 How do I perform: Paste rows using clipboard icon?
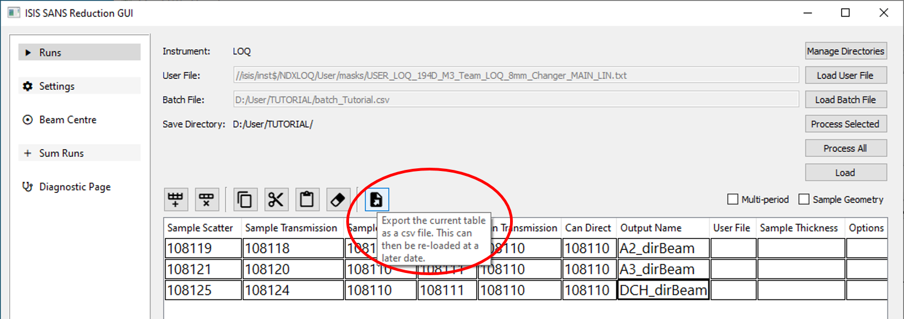(307, 200)
